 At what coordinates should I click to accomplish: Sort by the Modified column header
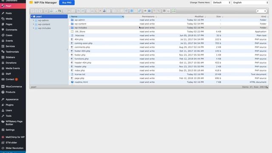tap(199, 17)
